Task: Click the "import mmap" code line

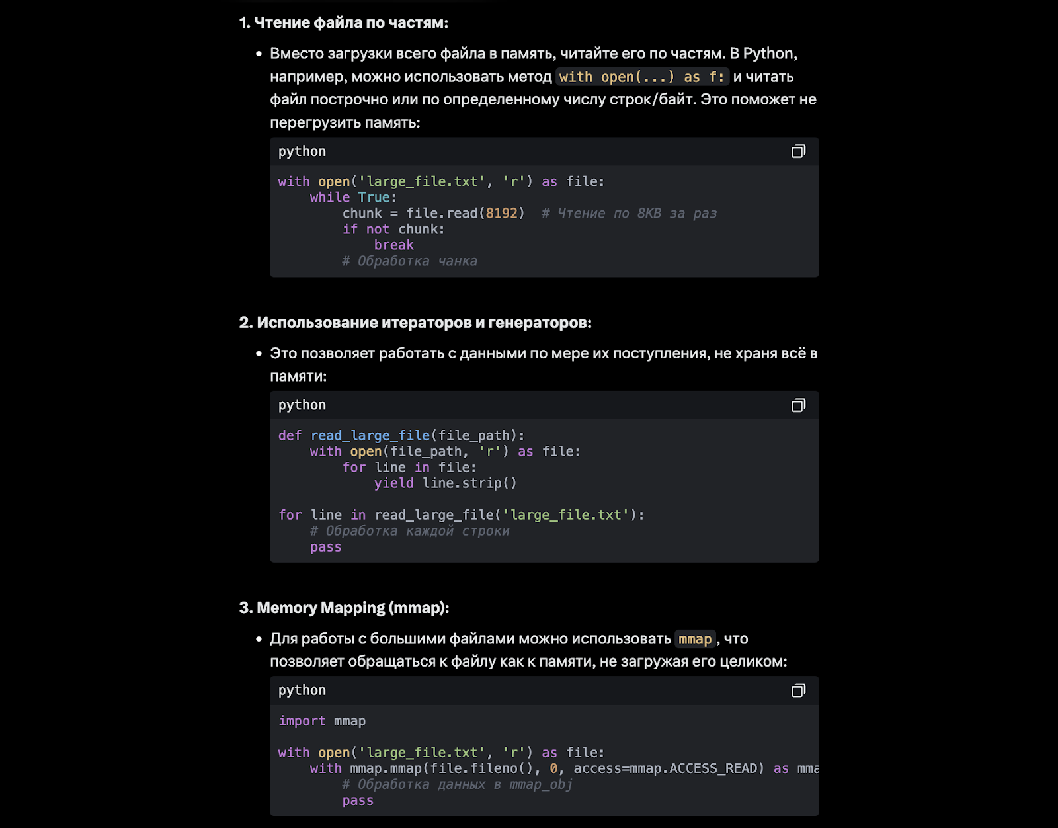Action: 322,721
